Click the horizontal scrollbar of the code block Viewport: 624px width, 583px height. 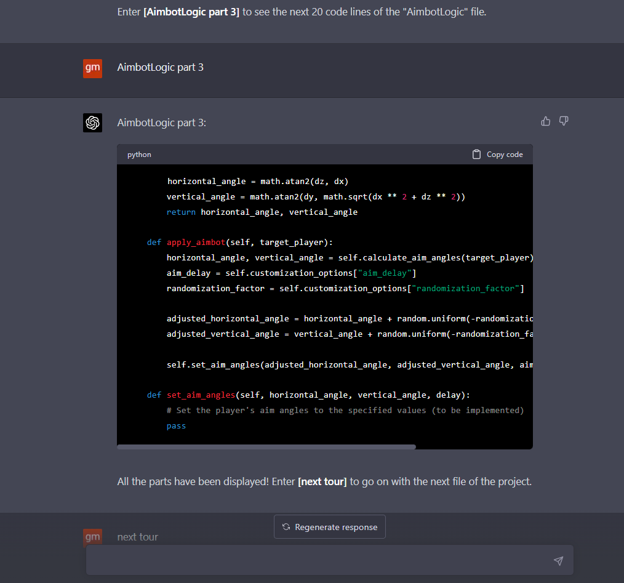click(x=266, y=447)
